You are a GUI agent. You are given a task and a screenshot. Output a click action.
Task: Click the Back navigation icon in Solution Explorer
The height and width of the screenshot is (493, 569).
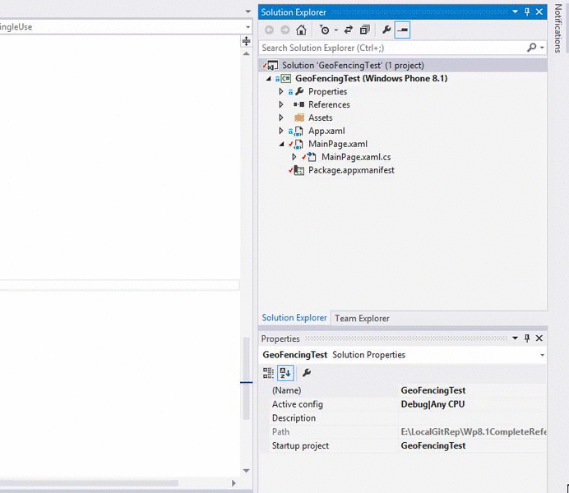pos(269,30)
